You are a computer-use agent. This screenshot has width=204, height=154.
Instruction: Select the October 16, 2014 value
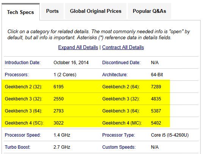(71, 63)
